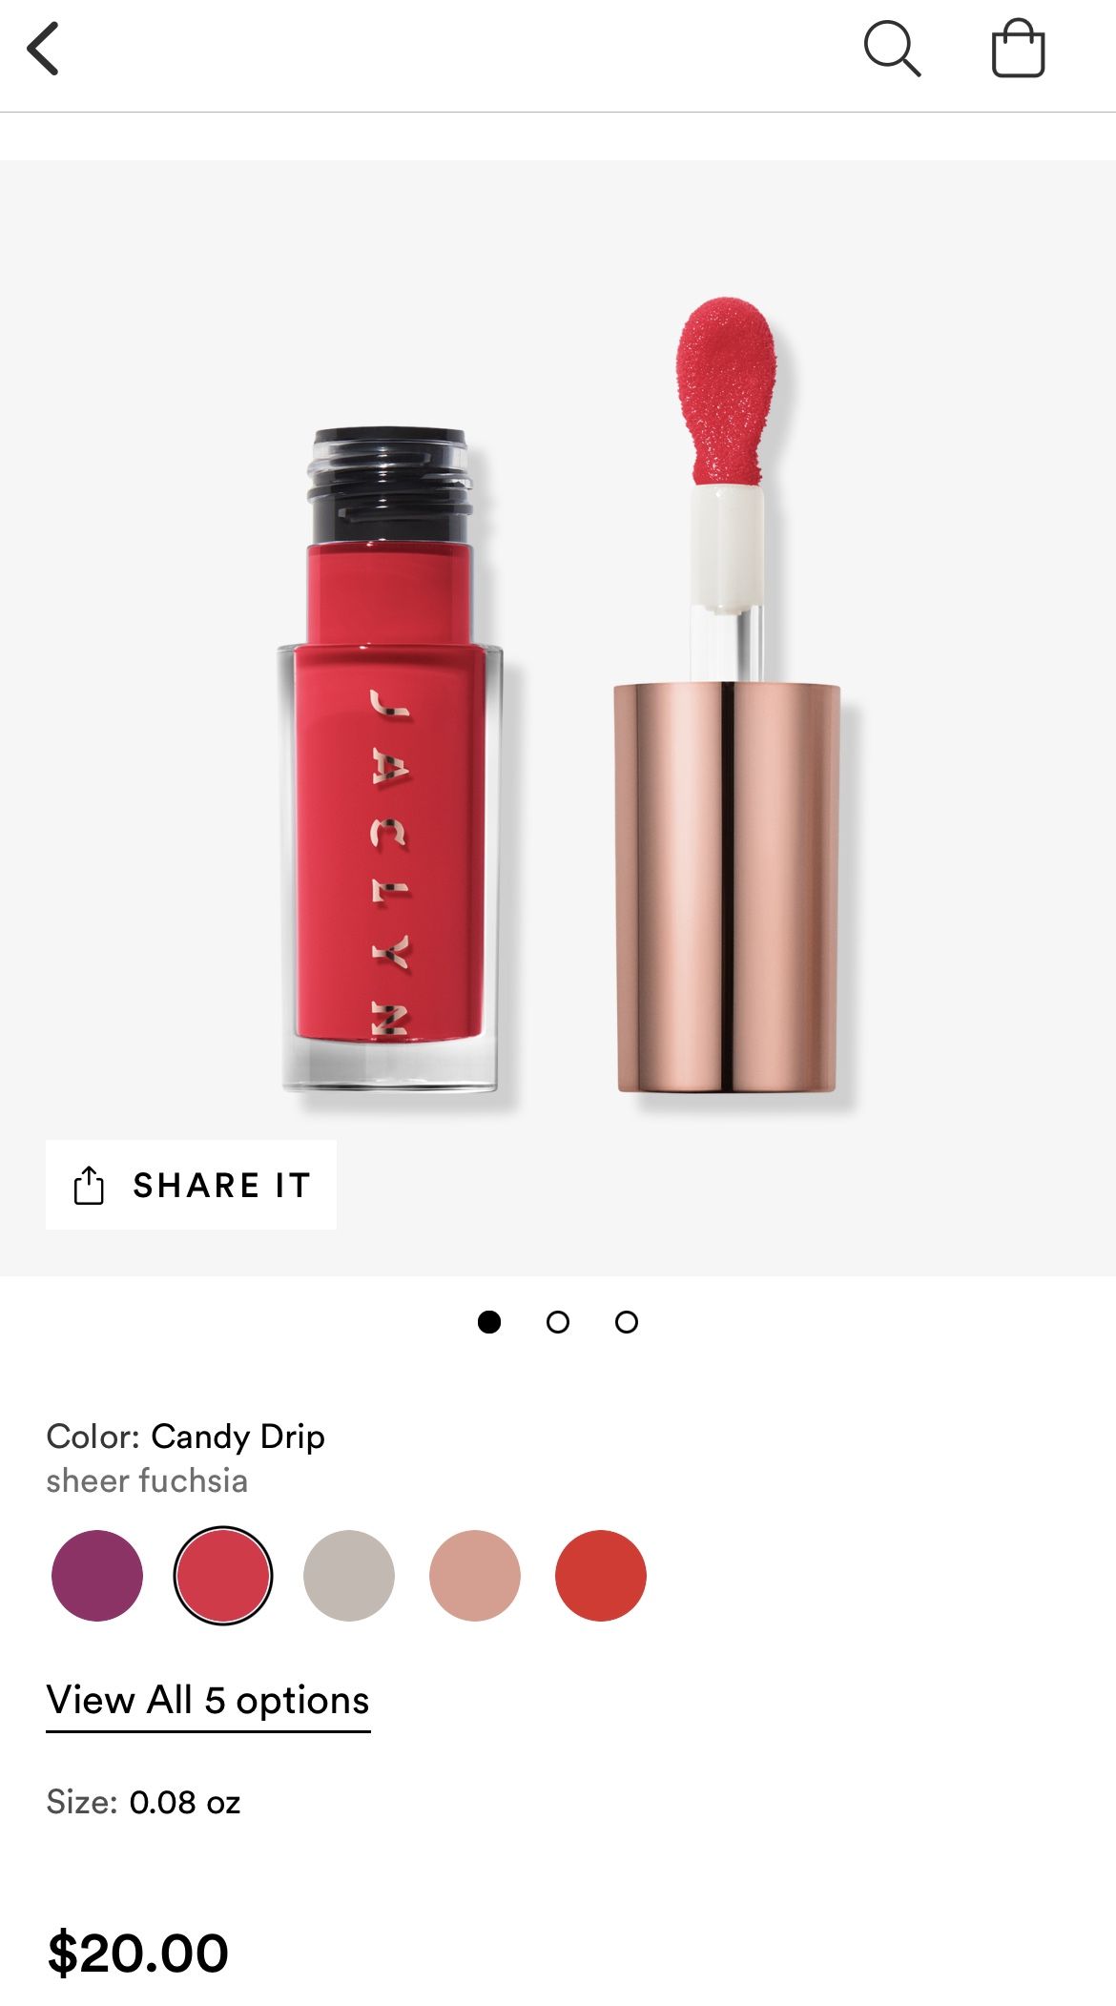Choose the purple color swatch
The width and height of the screenshot is (1116, 2006).
(97, 1576)
